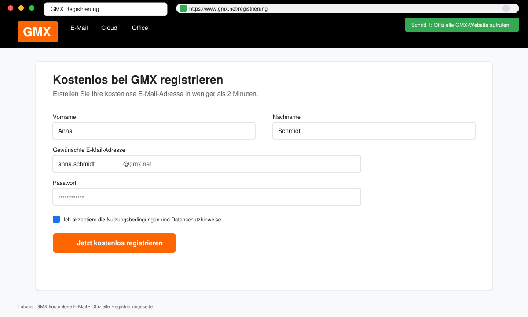Click the 'Erstellen Sie Ihre kostenlose E-Mail-Adresse' subtitle
The height and width of the screenshot is (317, 528).
coord(155,94)
